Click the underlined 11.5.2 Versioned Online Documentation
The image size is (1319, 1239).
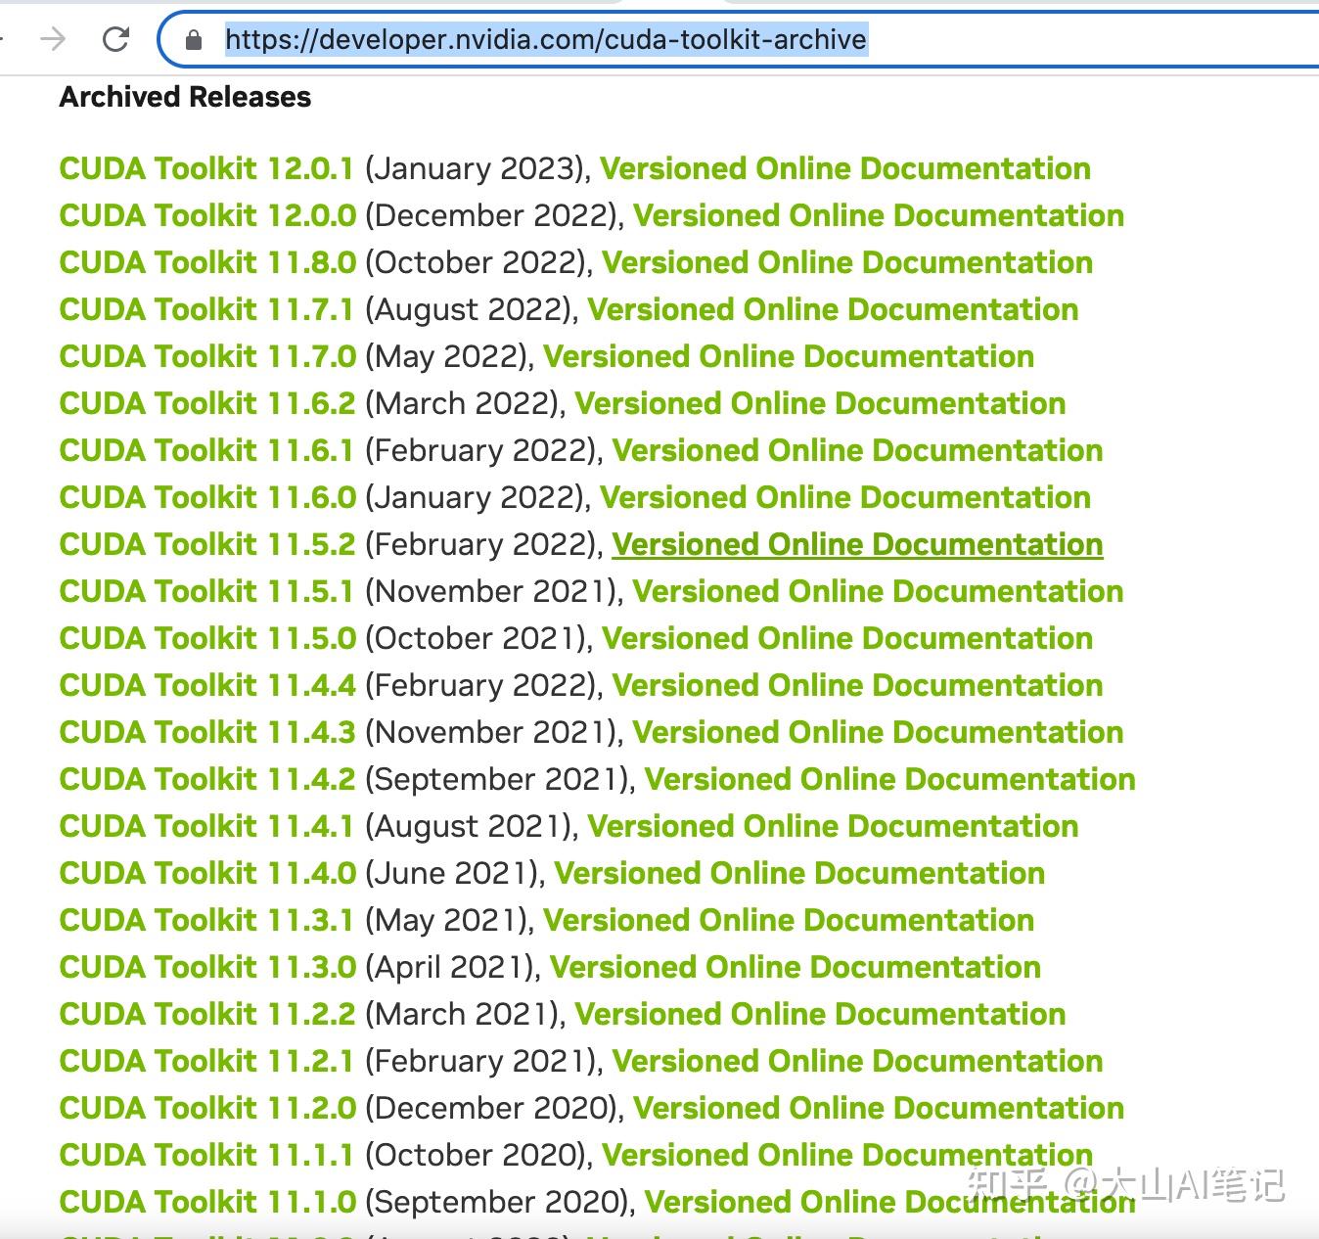click(856, 544)
